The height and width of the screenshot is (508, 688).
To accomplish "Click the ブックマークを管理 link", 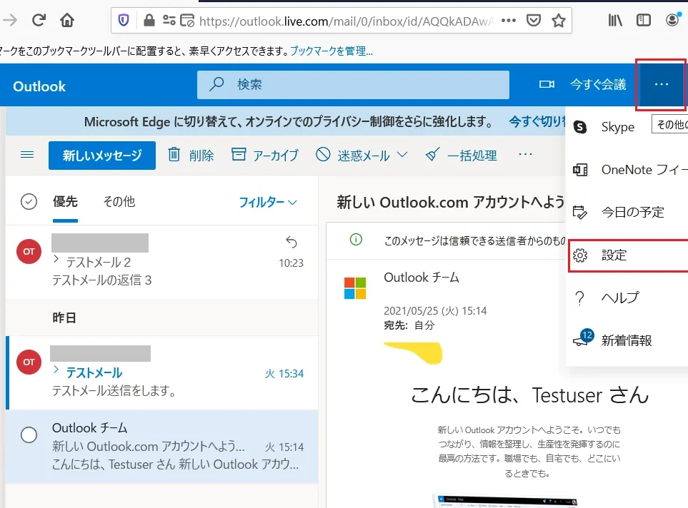I will pyautogui.click(x=331, y=51).
